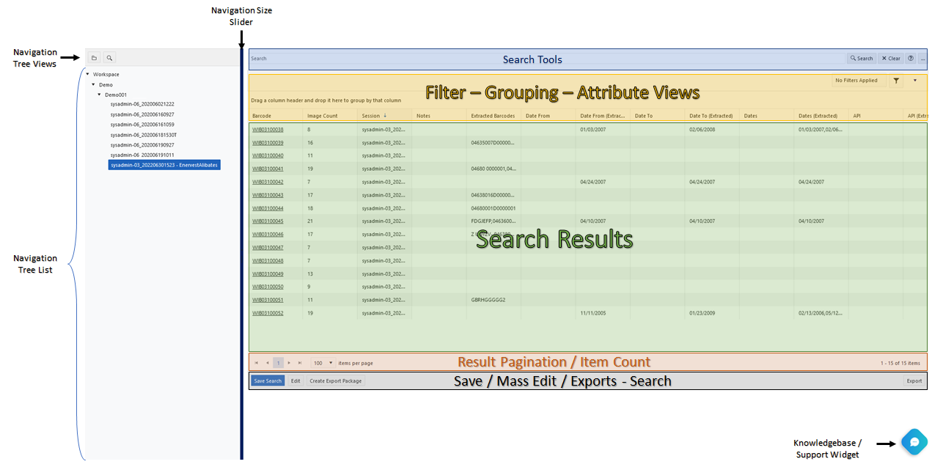
Task: Click the Search input field
Action: pos(546,59)
